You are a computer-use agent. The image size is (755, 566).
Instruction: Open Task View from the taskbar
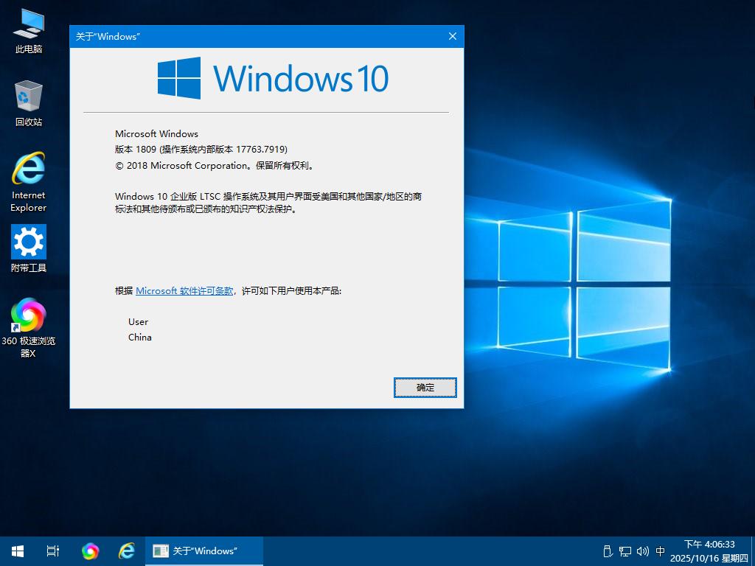coord(53,551)
